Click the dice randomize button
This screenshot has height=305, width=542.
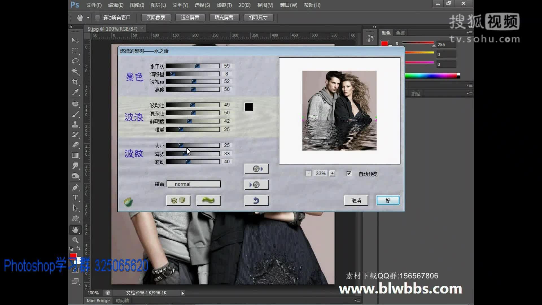point(178,201)
